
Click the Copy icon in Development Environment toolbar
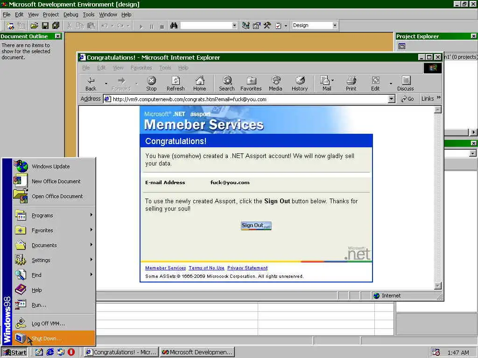click(80, 26)
